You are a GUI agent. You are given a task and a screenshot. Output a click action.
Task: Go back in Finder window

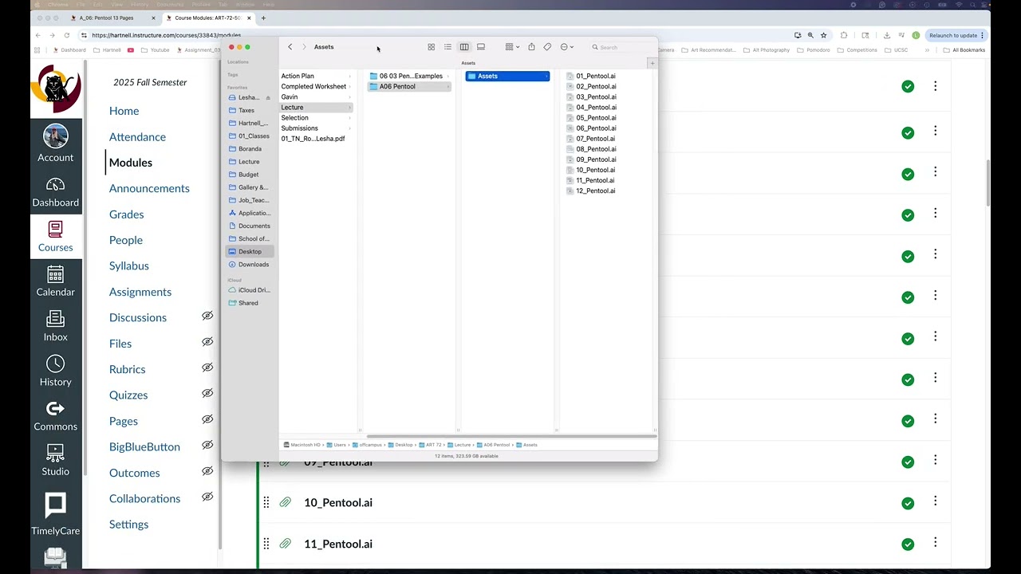click(290, 47)
